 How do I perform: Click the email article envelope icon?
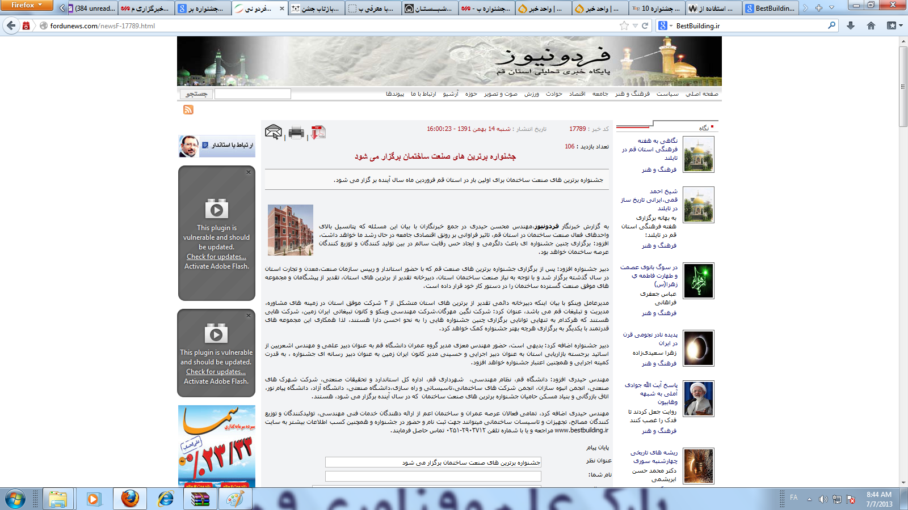pyautogui.click(x=274, y=133)
